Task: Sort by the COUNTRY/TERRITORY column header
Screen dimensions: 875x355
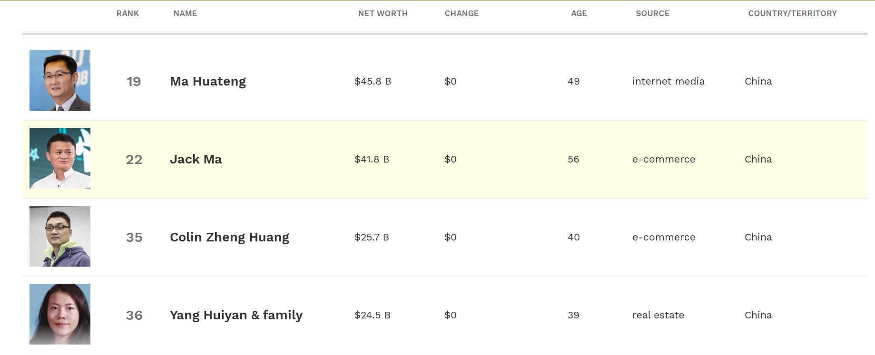Action: (x=792, y=13)
